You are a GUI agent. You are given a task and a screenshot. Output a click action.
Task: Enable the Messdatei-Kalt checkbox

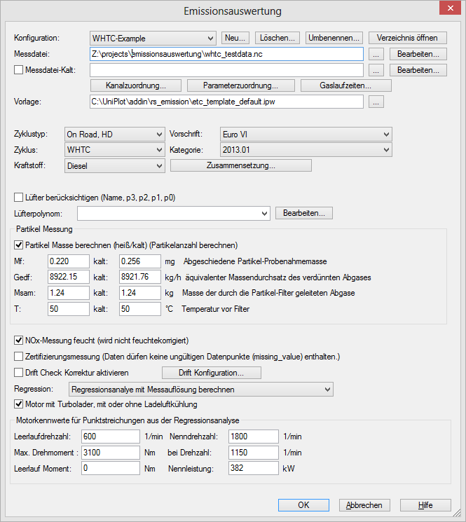(19, 70)
